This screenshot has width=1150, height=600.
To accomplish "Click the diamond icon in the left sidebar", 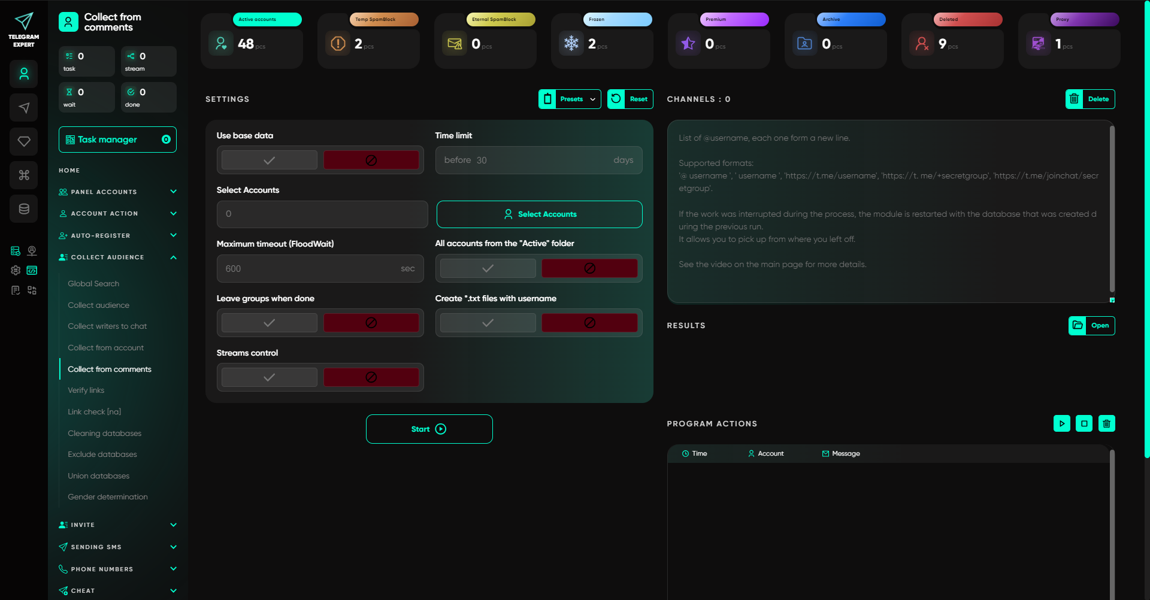I will [x=24, y=141].
